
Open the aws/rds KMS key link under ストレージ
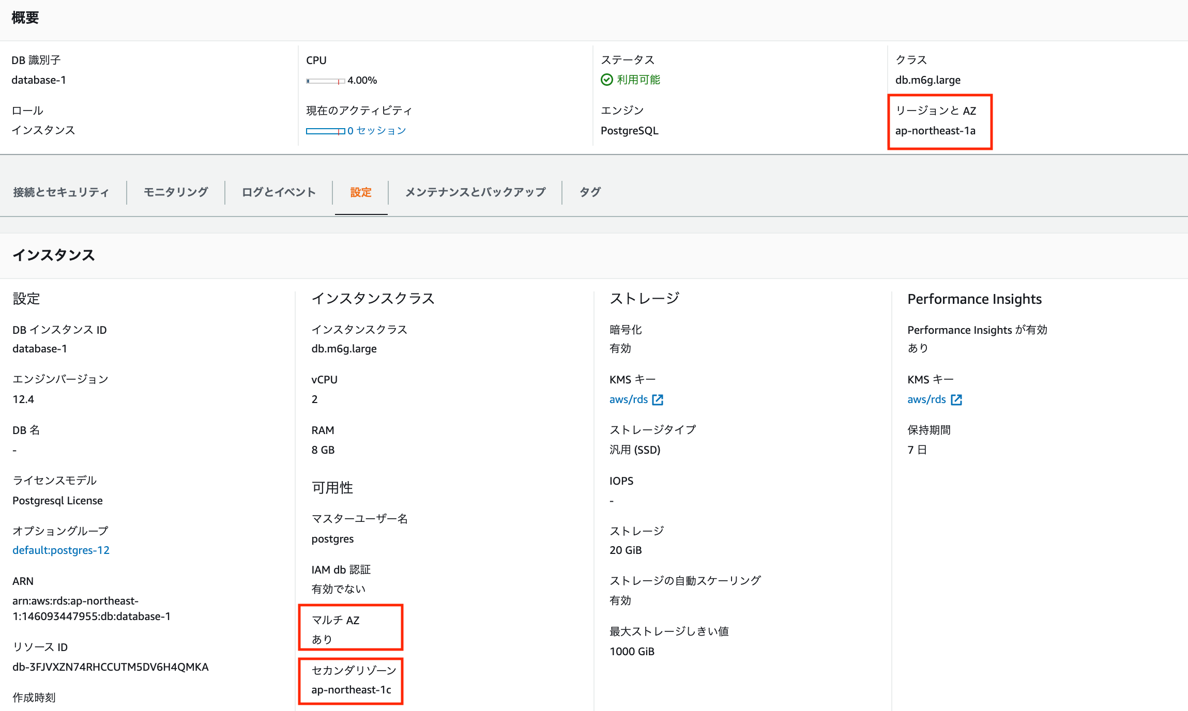(630, 399)
